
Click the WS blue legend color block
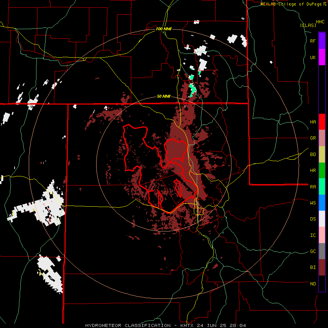[322, 203]
